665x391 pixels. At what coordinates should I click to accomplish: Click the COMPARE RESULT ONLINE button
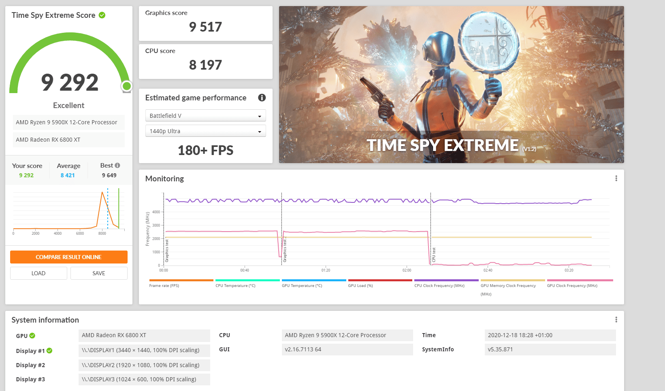(x=69, y=257)
